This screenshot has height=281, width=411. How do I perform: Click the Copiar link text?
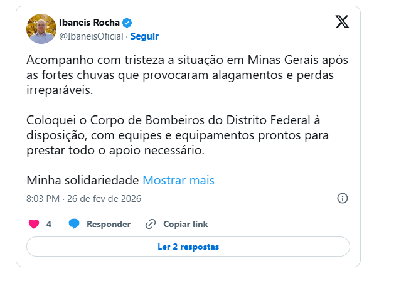[185, 224]
